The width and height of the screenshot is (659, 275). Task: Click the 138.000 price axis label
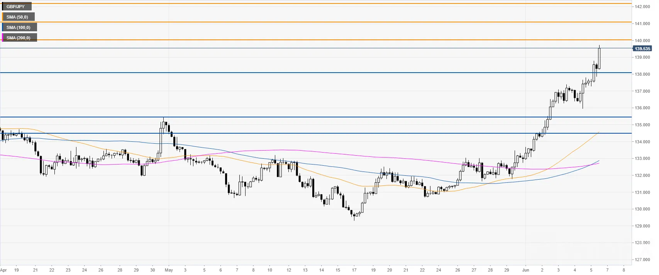click(x=642, y=74)
